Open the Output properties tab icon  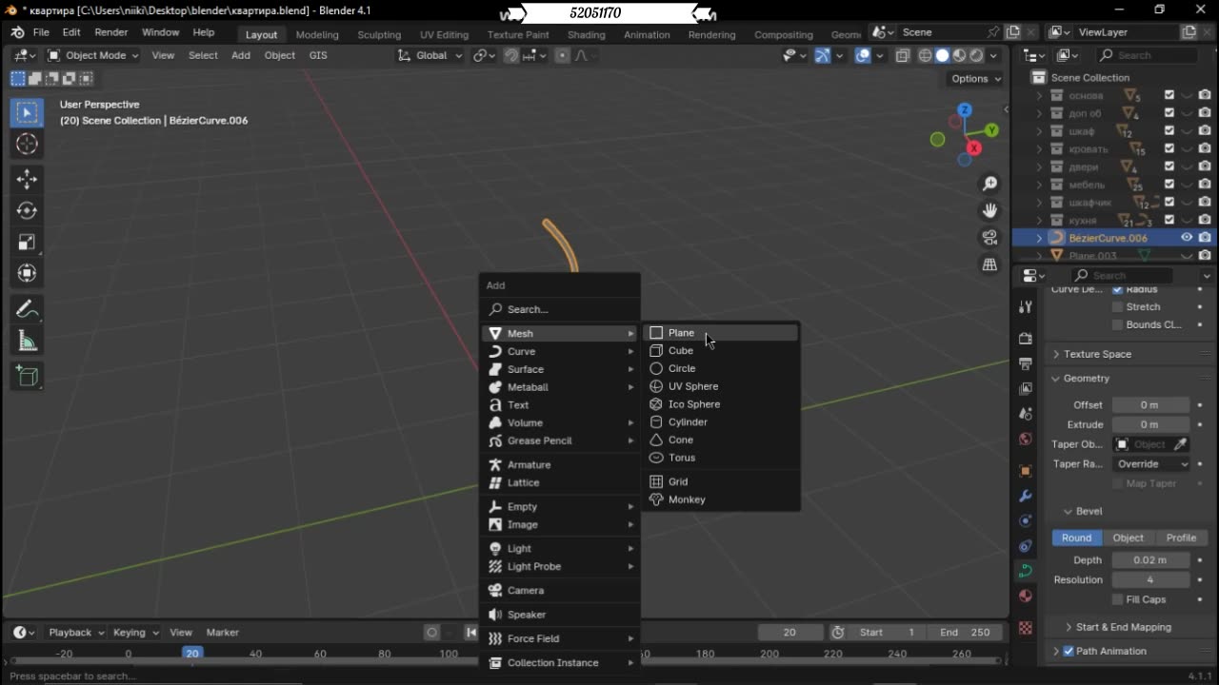pos(1026,363)
